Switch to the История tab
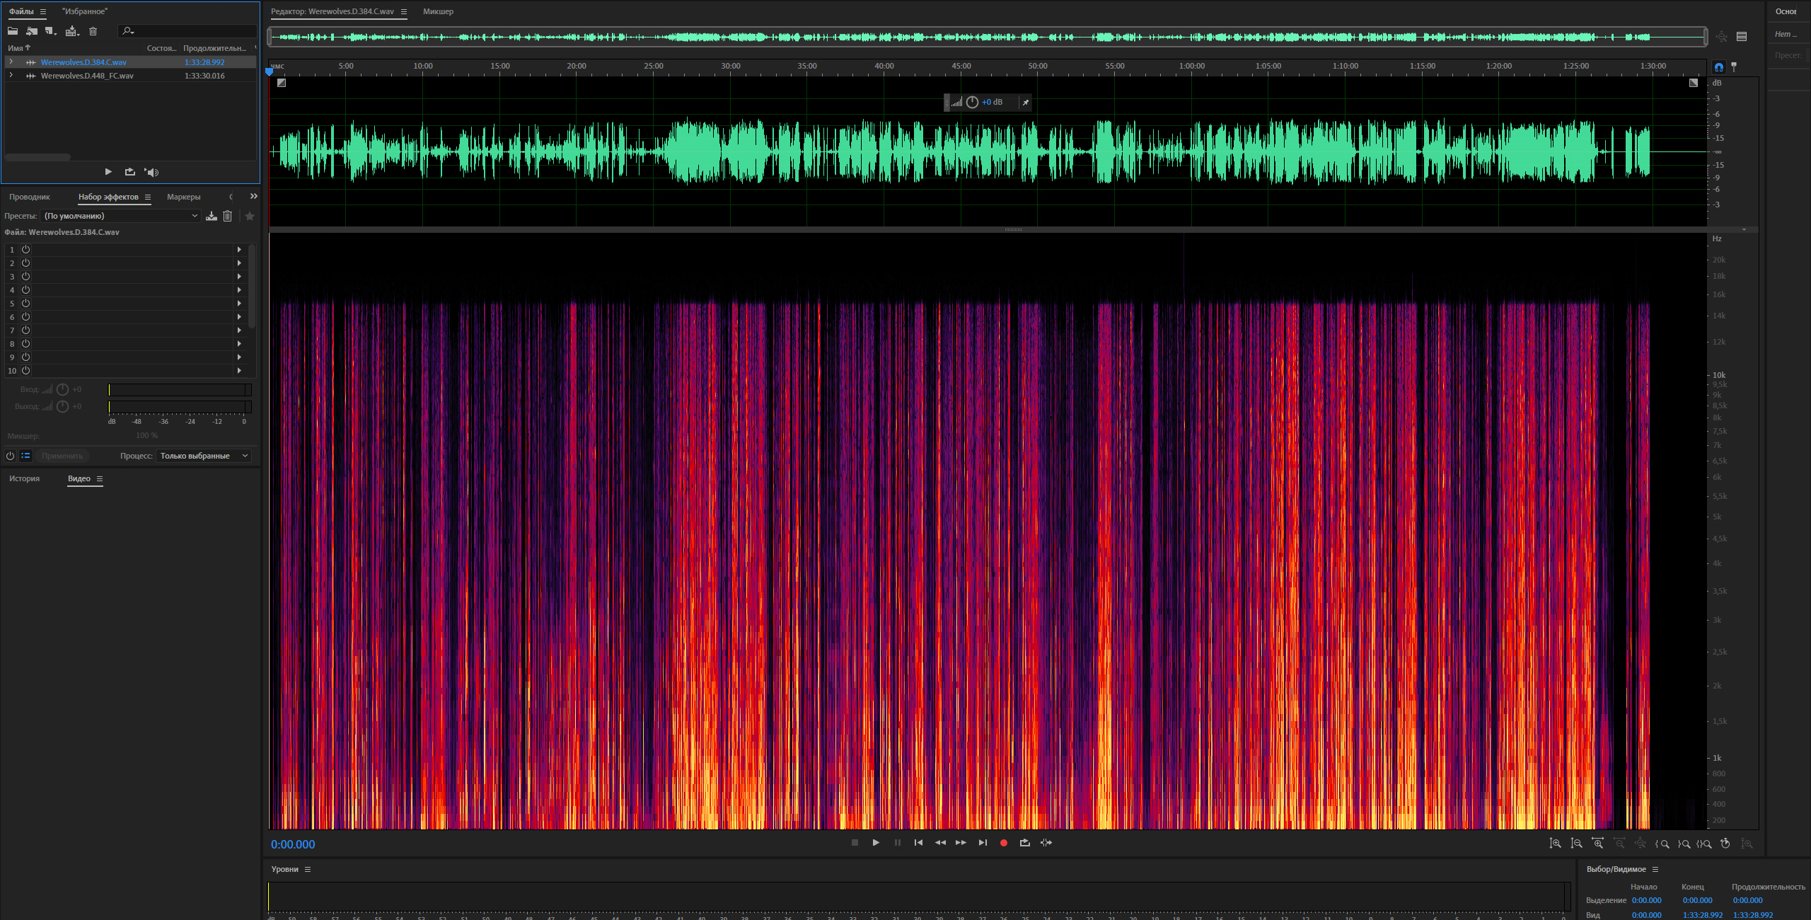 (x=24, y=479)
